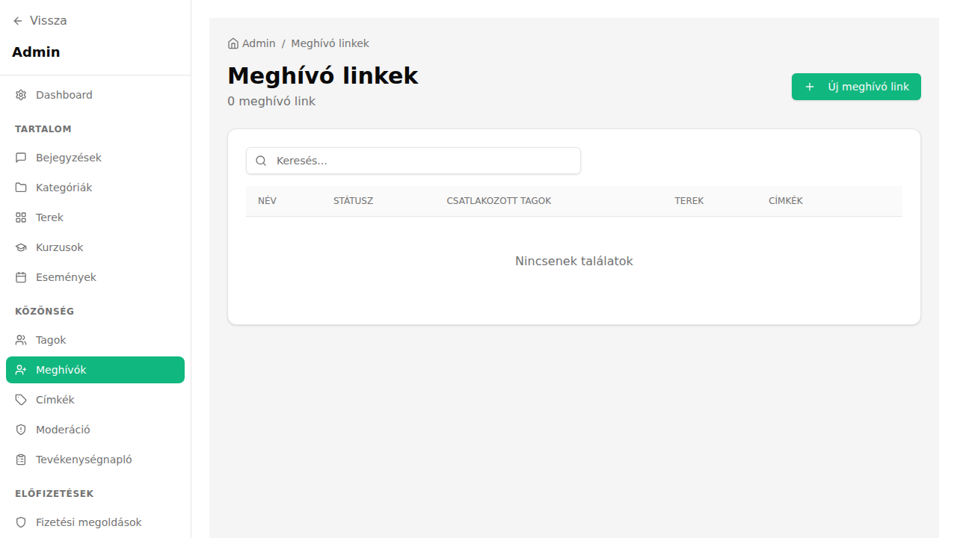Click the Terek grid icon
The width and height of the screenshot is (957, 538).
click(19, 217)
